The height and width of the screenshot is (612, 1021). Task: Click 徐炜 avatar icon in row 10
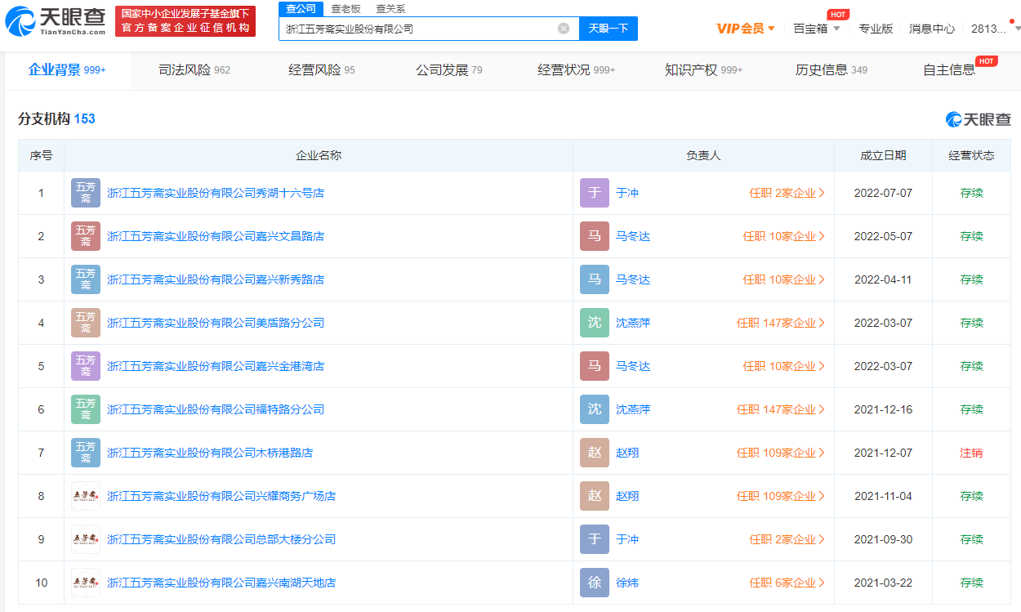coord(594,583)
